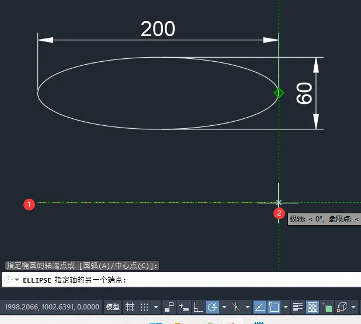This screenshot has width=361, height=324.
Task: Toggle 2D object snap icon
Action: tap(274, 307)
